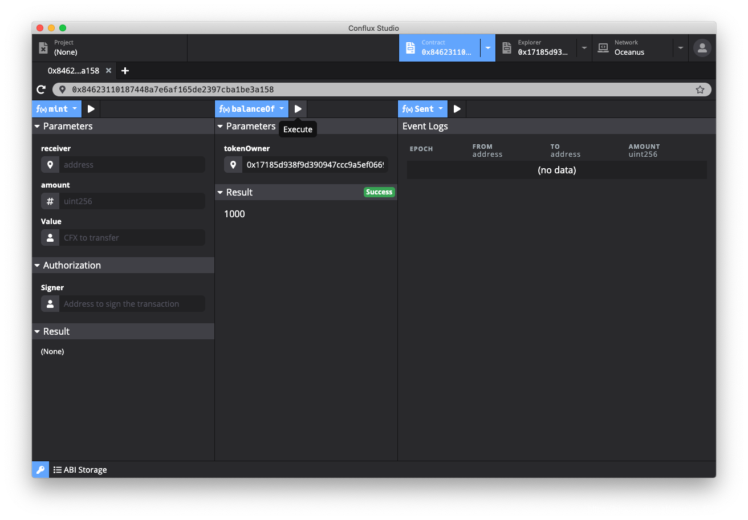
Task: Click the TO address column header
Action: click(x=565, y=151)
